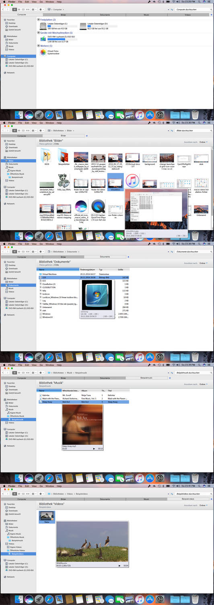Focus the Computer durchsuchen search field
The height and width of the screenshot is (605, 214).
pyautogui.click(x=193, y=9)
